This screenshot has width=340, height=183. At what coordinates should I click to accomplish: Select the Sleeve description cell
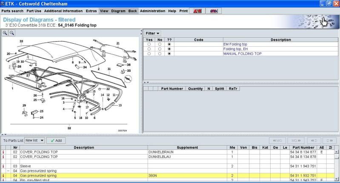pyautogui.click(x=84, y=166)
